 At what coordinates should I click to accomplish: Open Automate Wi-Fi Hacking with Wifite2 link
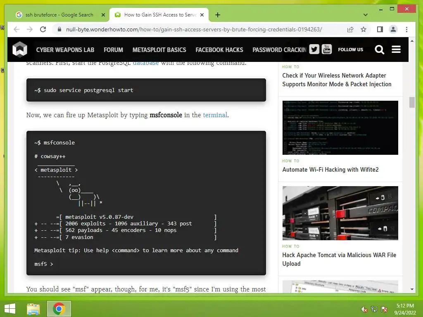point(330,170)
